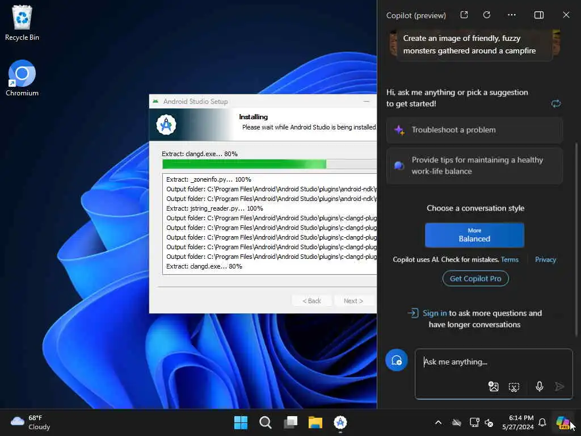
Task: Open the notifications bell
Action: pyautogui.click(x=542, y=422)
